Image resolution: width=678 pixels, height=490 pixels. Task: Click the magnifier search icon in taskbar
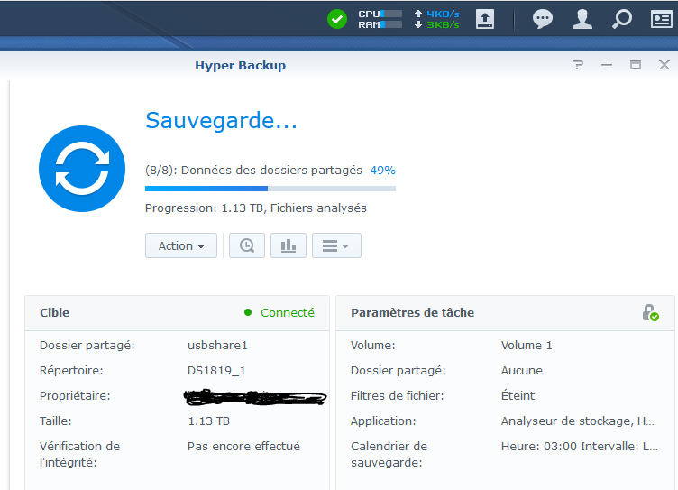622,19
